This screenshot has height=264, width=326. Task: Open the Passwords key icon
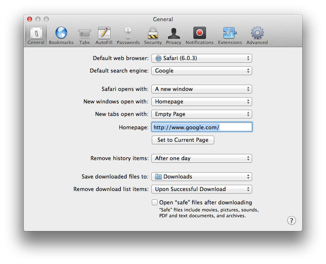coord(128,35)
